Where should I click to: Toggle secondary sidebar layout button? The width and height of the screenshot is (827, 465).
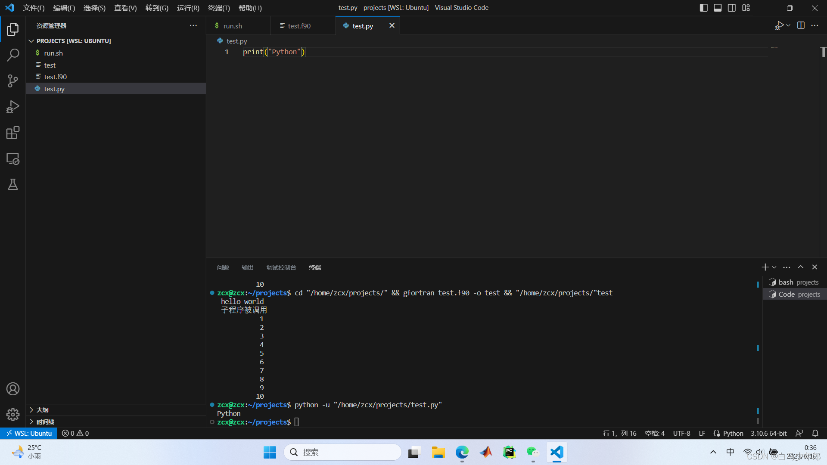[x=732, y=8]
